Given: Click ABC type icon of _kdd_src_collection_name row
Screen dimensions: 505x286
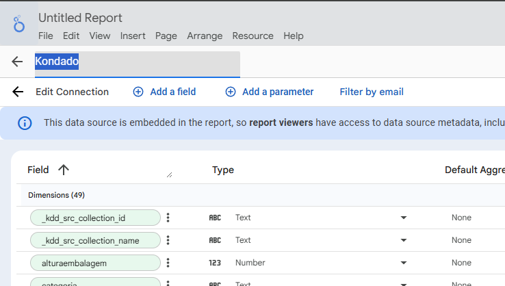Looking at the screenshot, I should 215,240.
